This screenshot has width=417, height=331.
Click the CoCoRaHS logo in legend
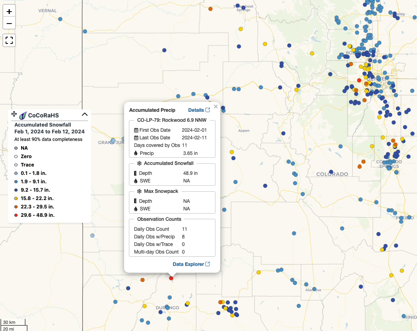[23, 115]
